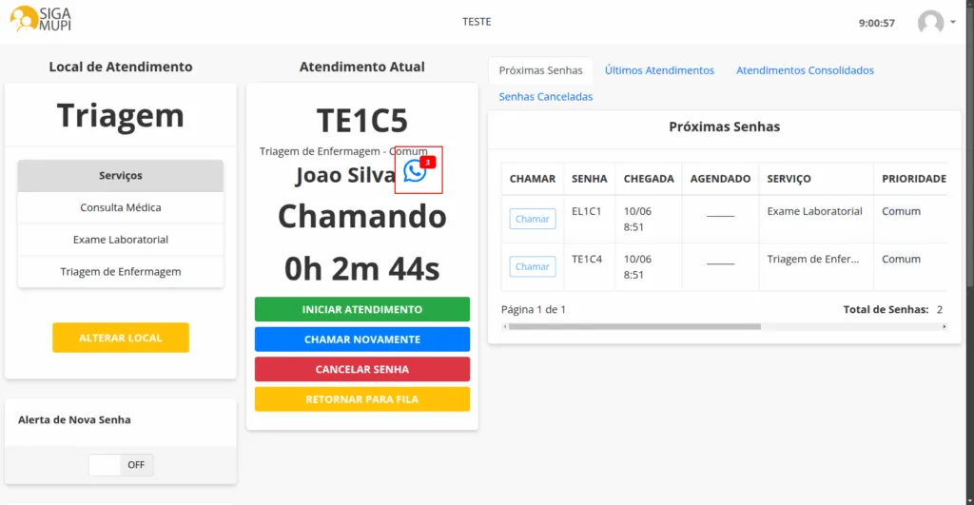Open the Atendimentos Consolidados tab

point(805,70)
